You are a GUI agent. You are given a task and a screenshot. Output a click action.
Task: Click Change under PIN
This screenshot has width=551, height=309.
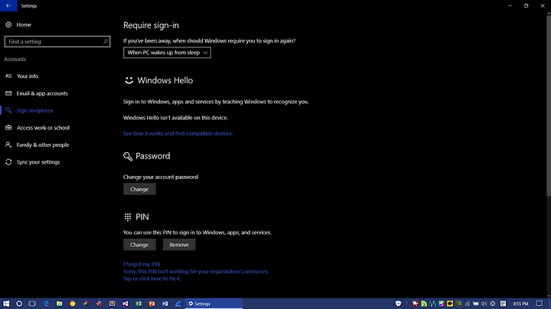139,245
